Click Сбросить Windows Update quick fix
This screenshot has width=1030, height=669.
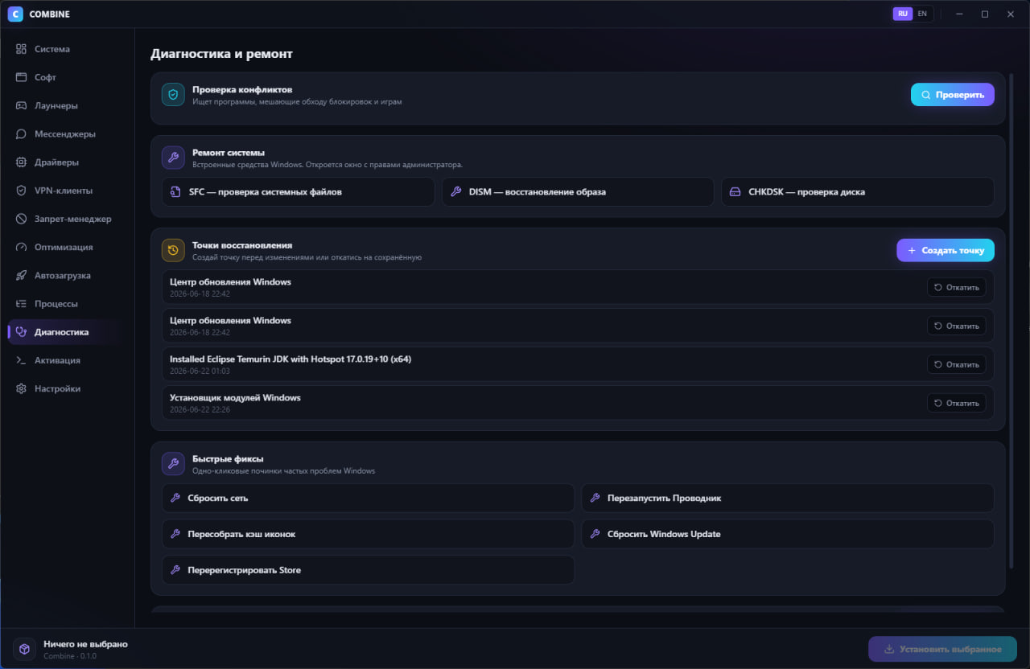(x=788, y=534)
